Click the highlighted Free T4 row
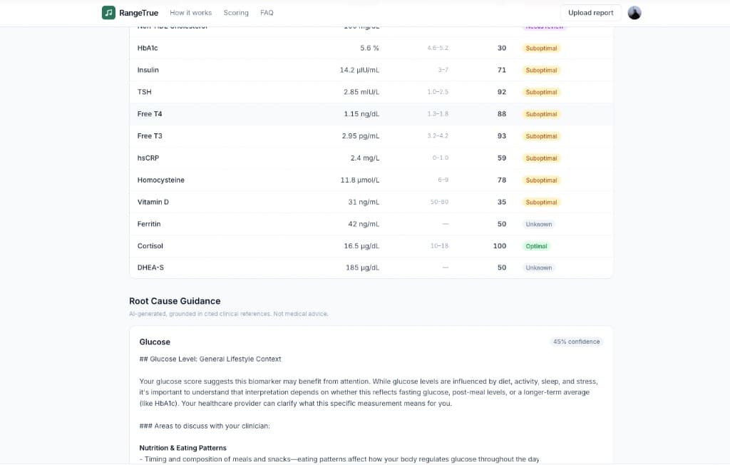This screenshot has height=465, width=730. 371,114
